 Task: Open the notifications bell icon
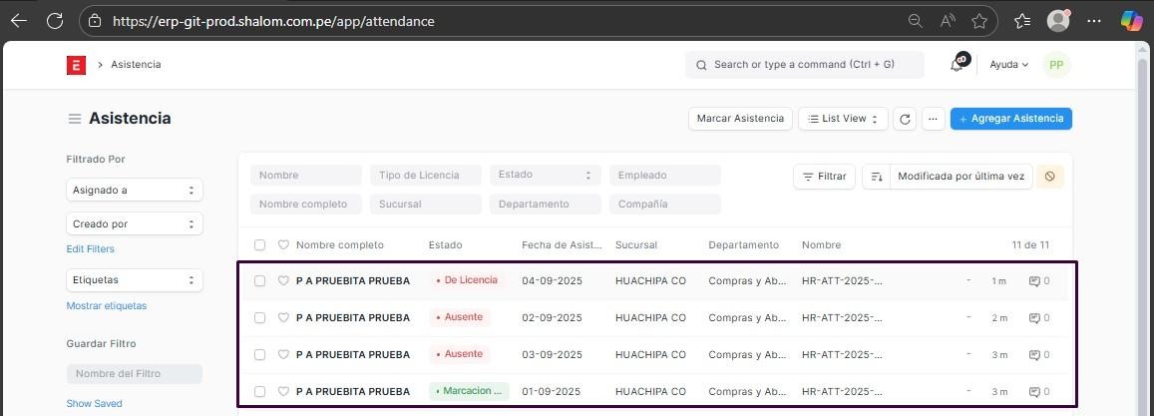click(x=958, y=64)
